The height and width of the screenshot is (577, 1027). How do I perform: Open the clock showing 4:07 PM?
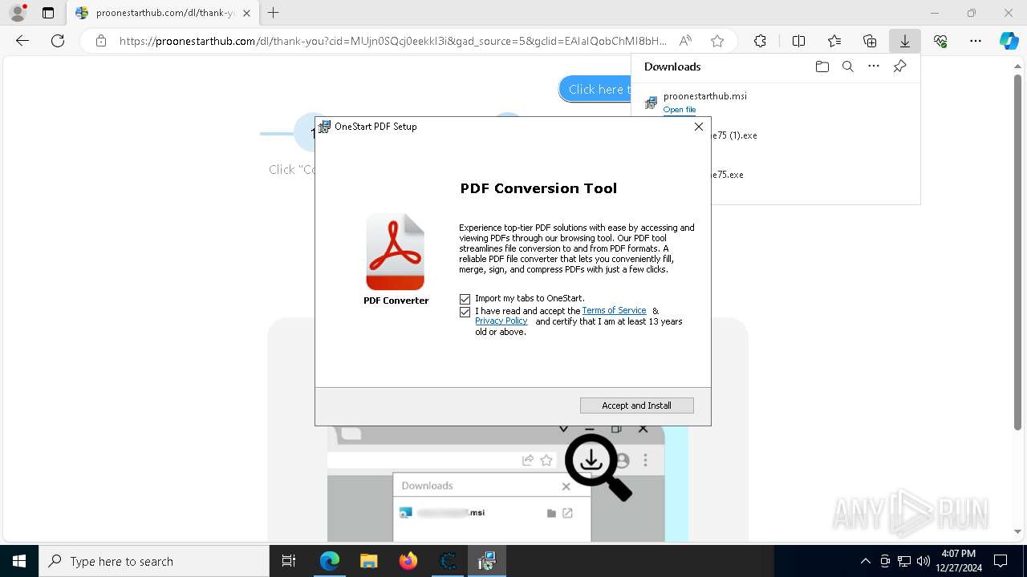point(959,561)
